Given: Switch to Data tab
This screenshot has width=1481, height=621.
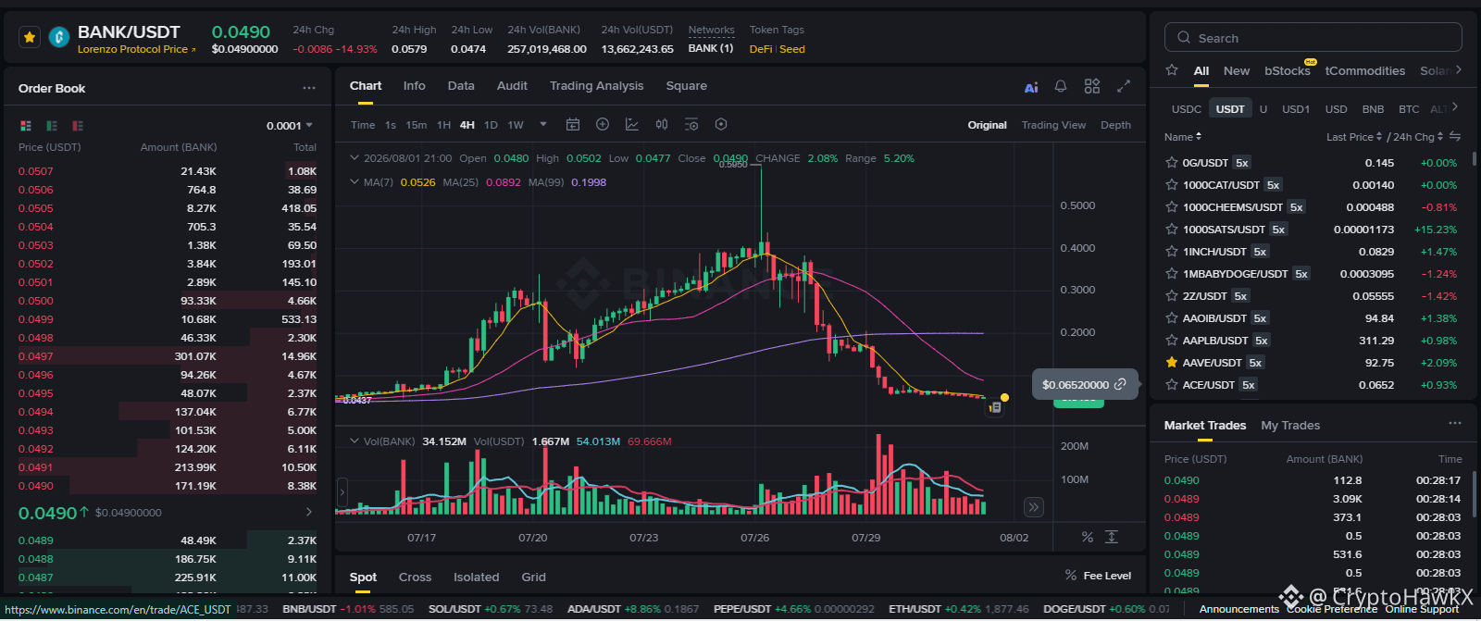Looking at the screenshot, I should point(461,86).
